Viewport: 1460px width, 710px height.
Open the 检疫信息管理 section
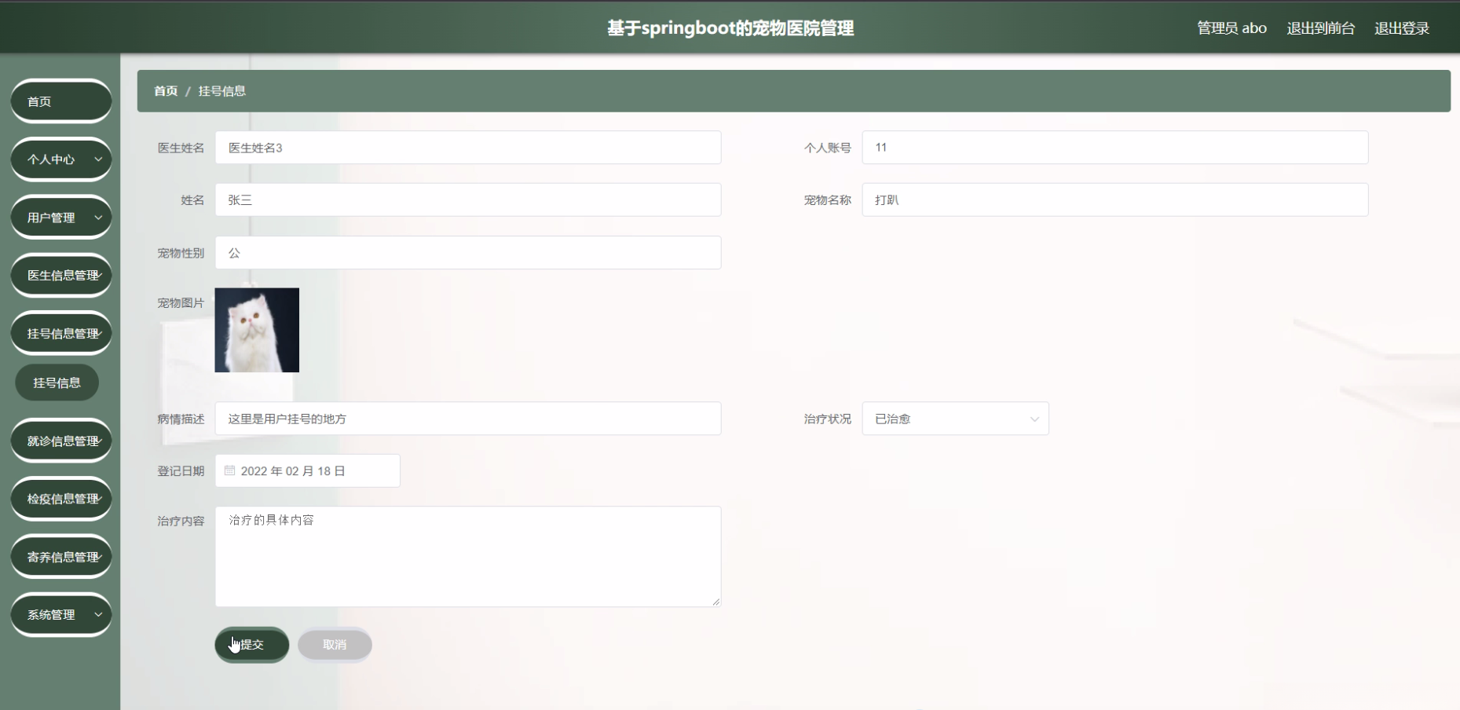tap(61, 498)
